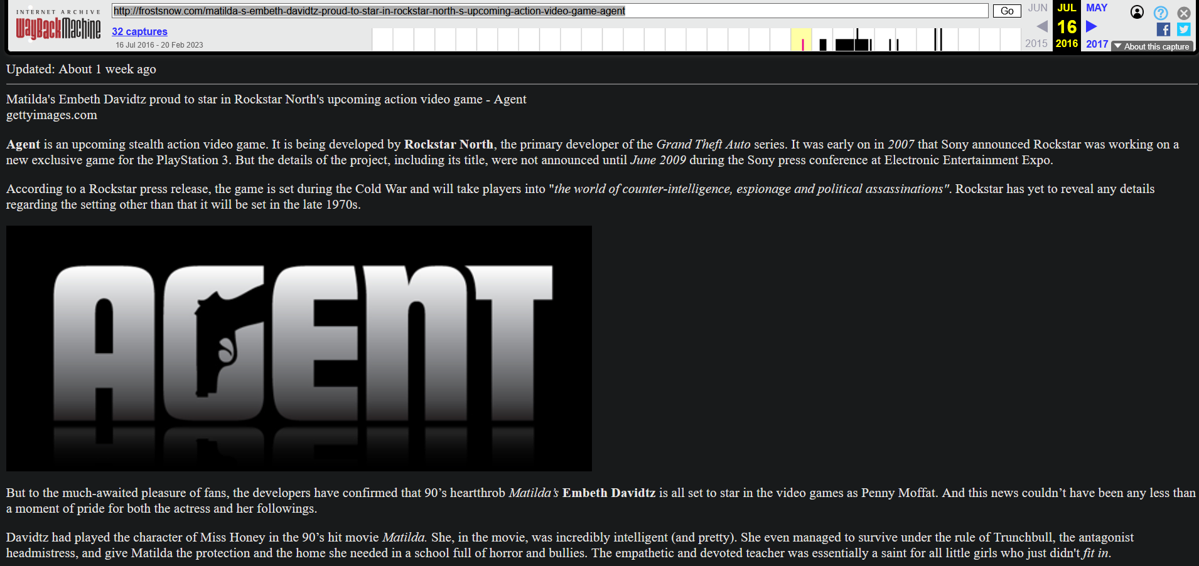The image size is (1199, 566).
Task: Close the Wayback toolbar
Action: (x=1184, y=13)
